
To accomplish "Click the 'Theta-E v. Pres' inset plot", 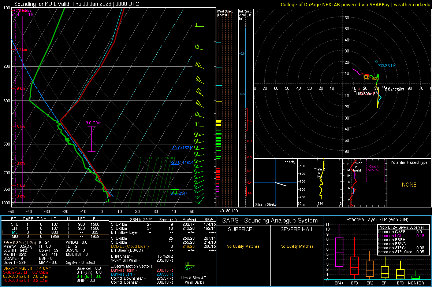I will (x=320, y=183).
